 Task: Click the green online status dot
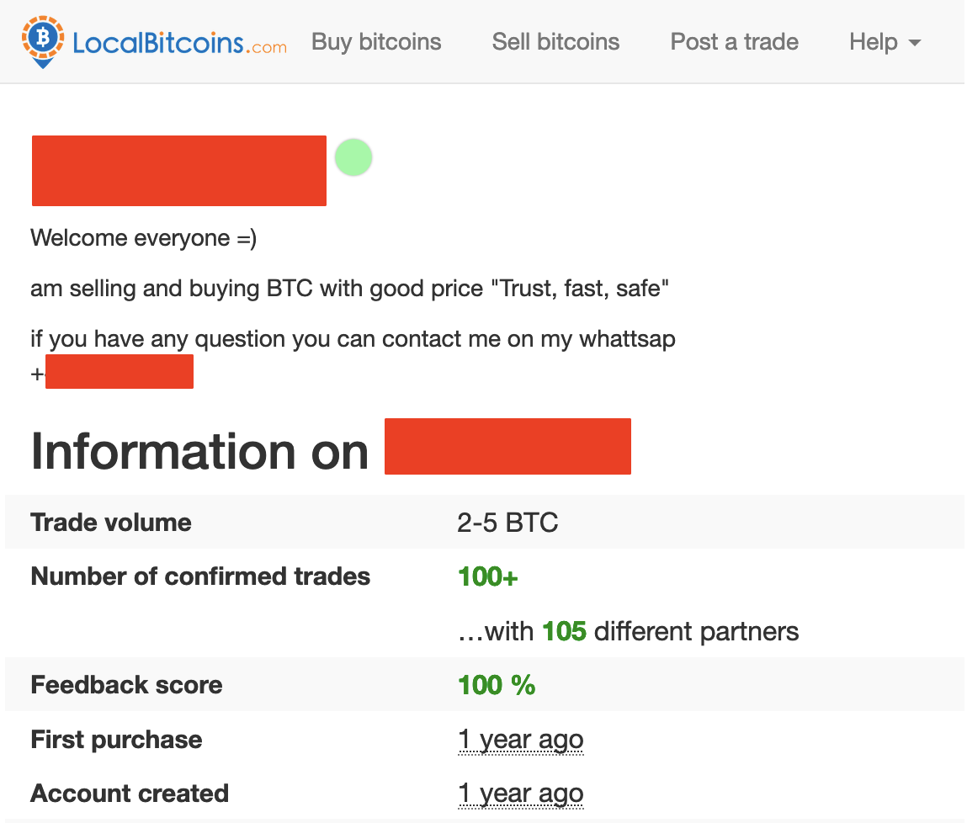pos(353,157)
